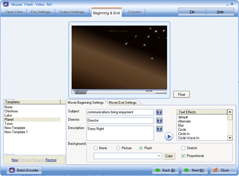Click the Restore template link
239x176 pixels.
click(51, 160)
